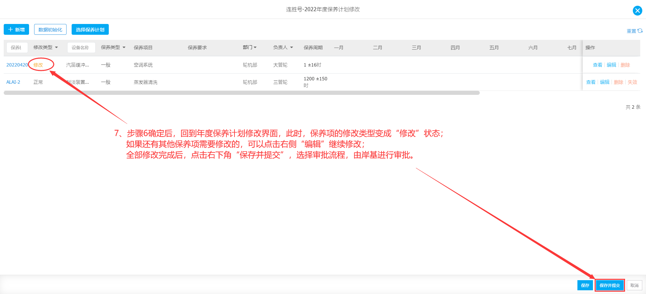Click the 取消 cancel button

pos(634,285)
